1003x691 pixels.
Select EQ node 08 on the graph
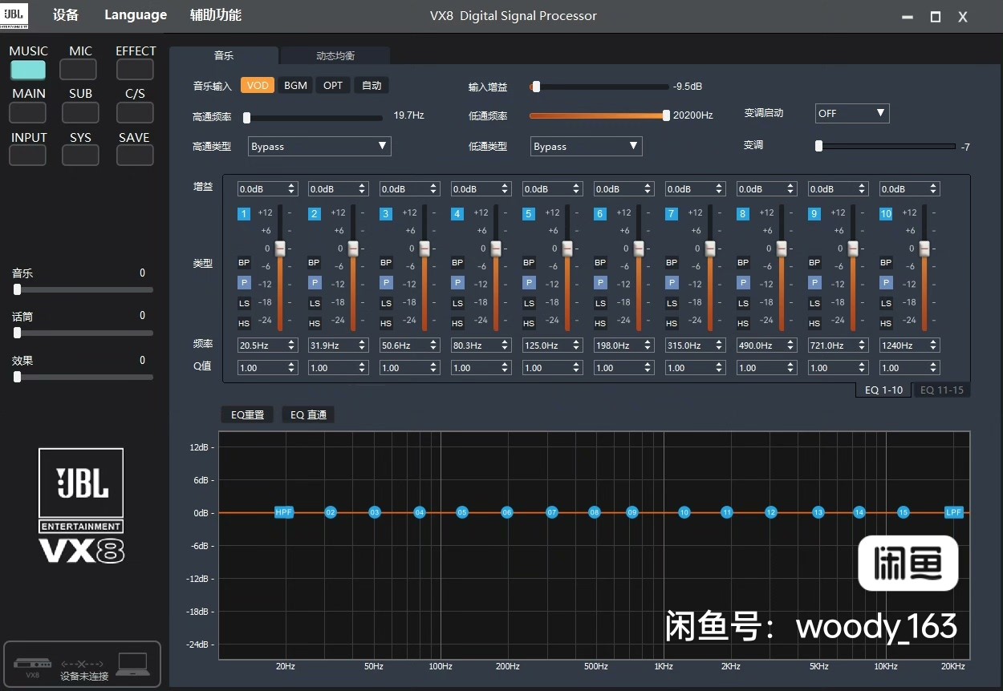point(595,512)
